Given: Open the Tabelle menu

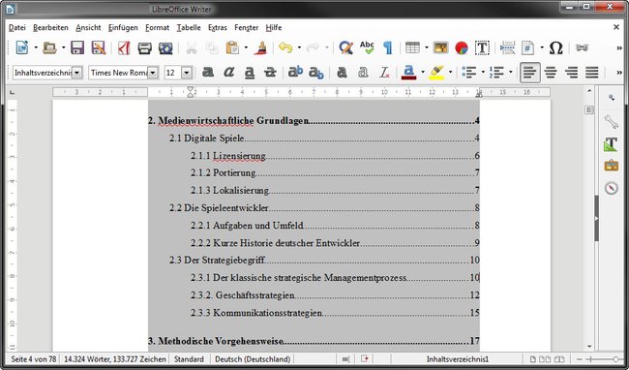Looking at the screenshot, I should 189,28.
